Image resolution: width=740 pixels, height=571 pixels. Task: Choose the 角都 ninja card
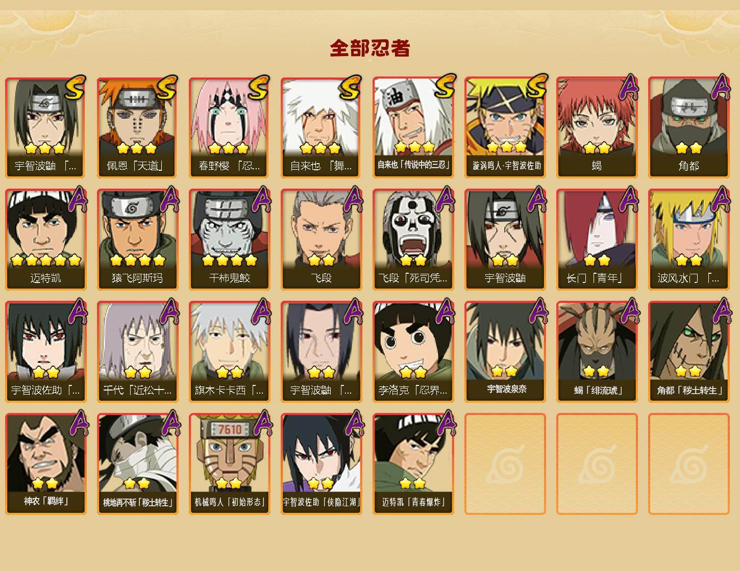(689, 127)
